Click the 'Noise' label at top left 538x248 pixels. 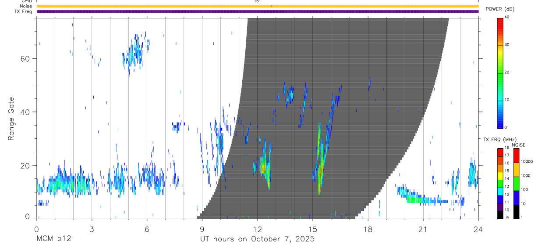pos(26,6)
